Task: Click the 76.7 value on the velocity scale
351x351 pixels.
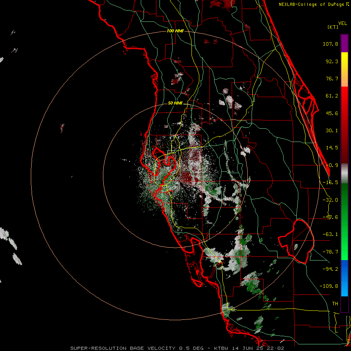Action: (x=332, y=78)
